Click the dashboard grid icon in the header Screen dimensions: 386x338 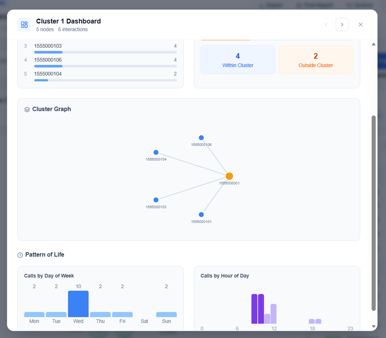(24, 24)
